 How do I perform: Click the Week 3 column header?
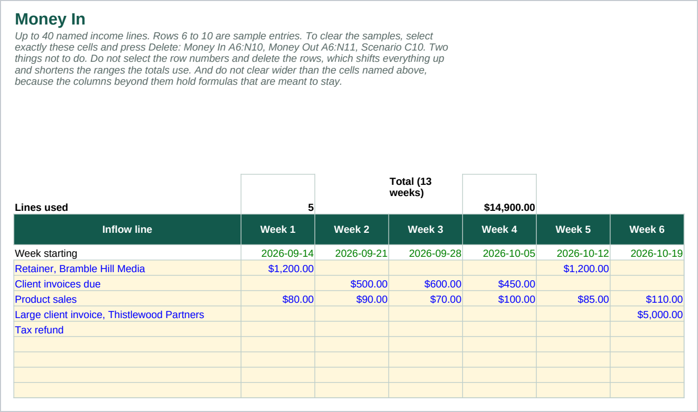(x=426, y=230)
